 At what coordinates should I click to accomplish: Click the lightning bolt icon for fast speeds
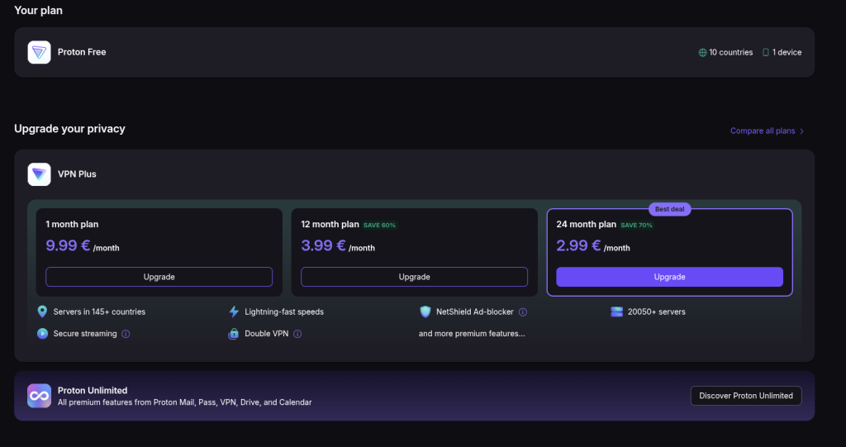click(x=234, y=311)
